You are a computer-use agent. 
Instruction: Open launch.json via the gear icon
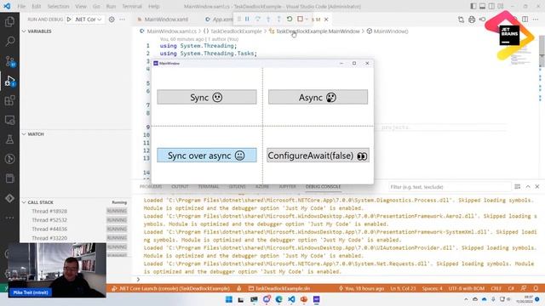coord(112,20)
